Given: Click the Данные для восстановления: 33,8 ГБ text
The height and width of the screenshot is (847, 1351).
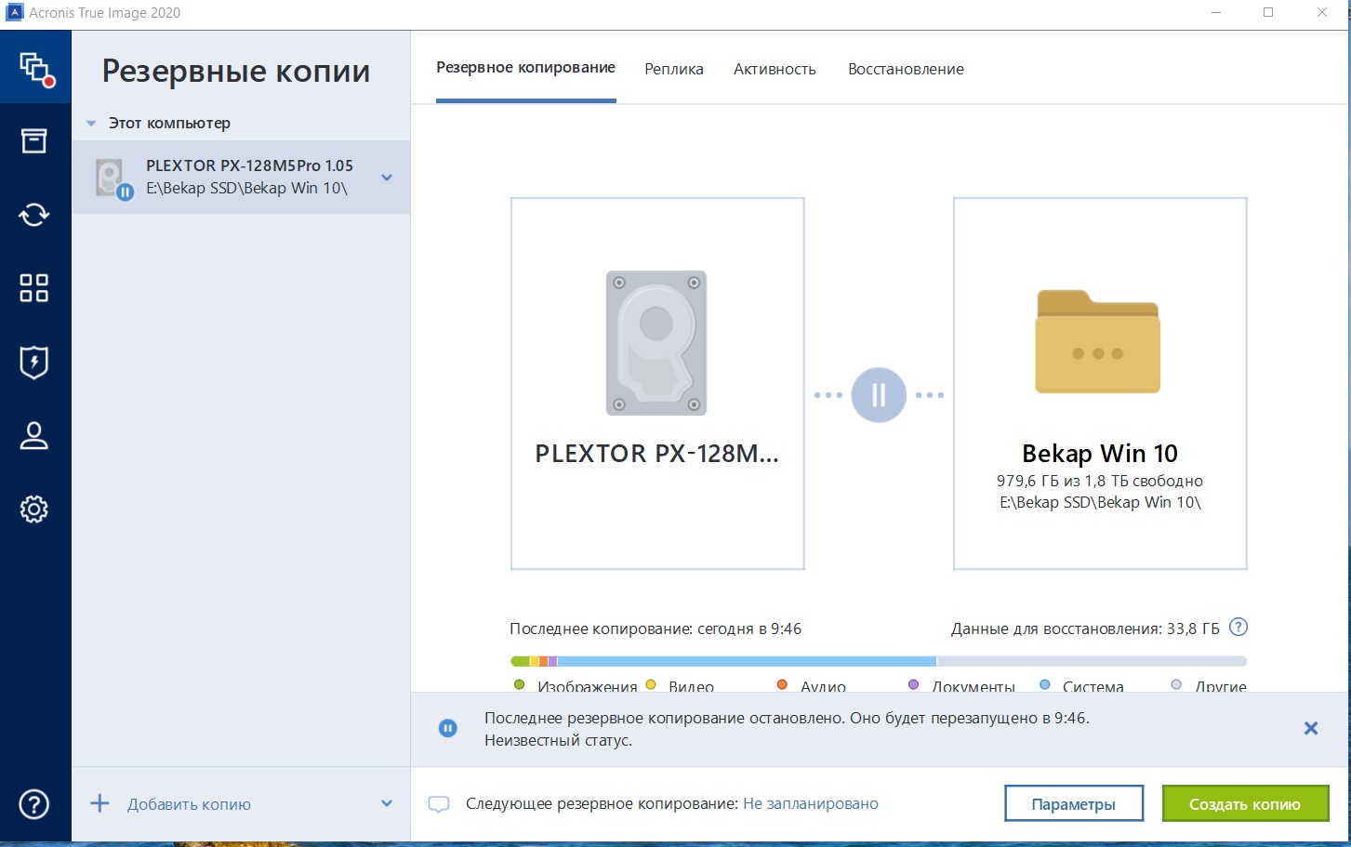Looking at the screenshot, I should pyautogui.click(x=1085, y=629).
